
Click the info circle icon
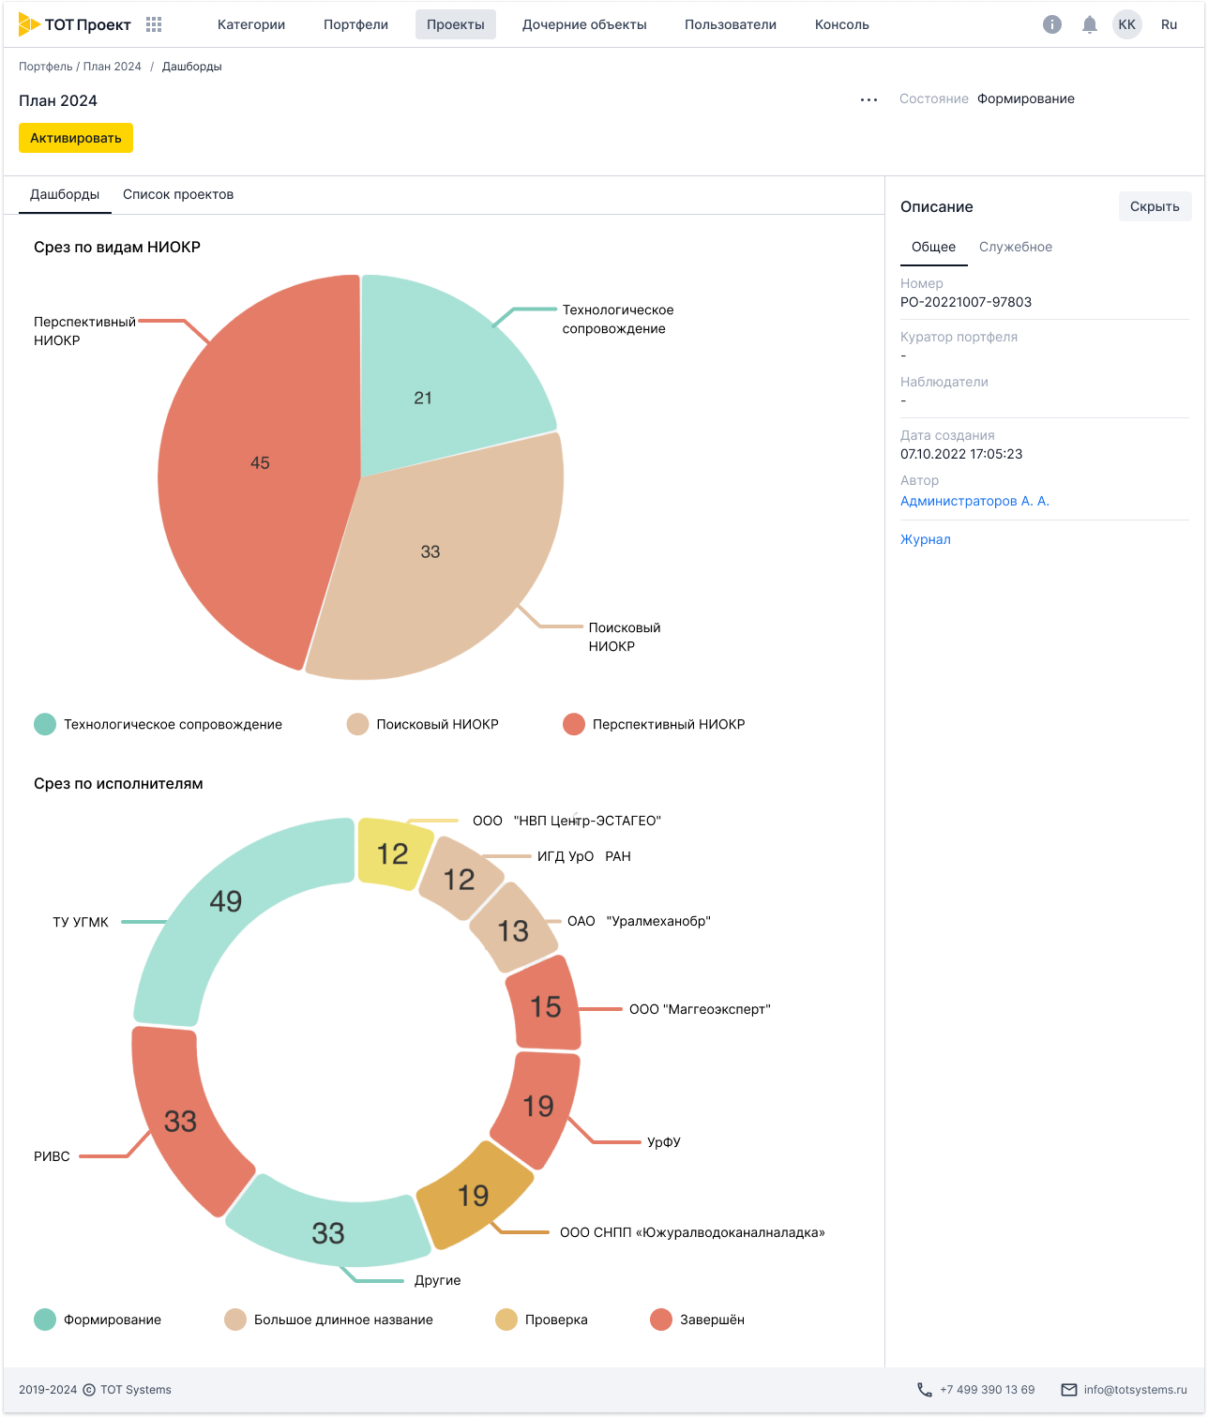tap(1052, 25)
